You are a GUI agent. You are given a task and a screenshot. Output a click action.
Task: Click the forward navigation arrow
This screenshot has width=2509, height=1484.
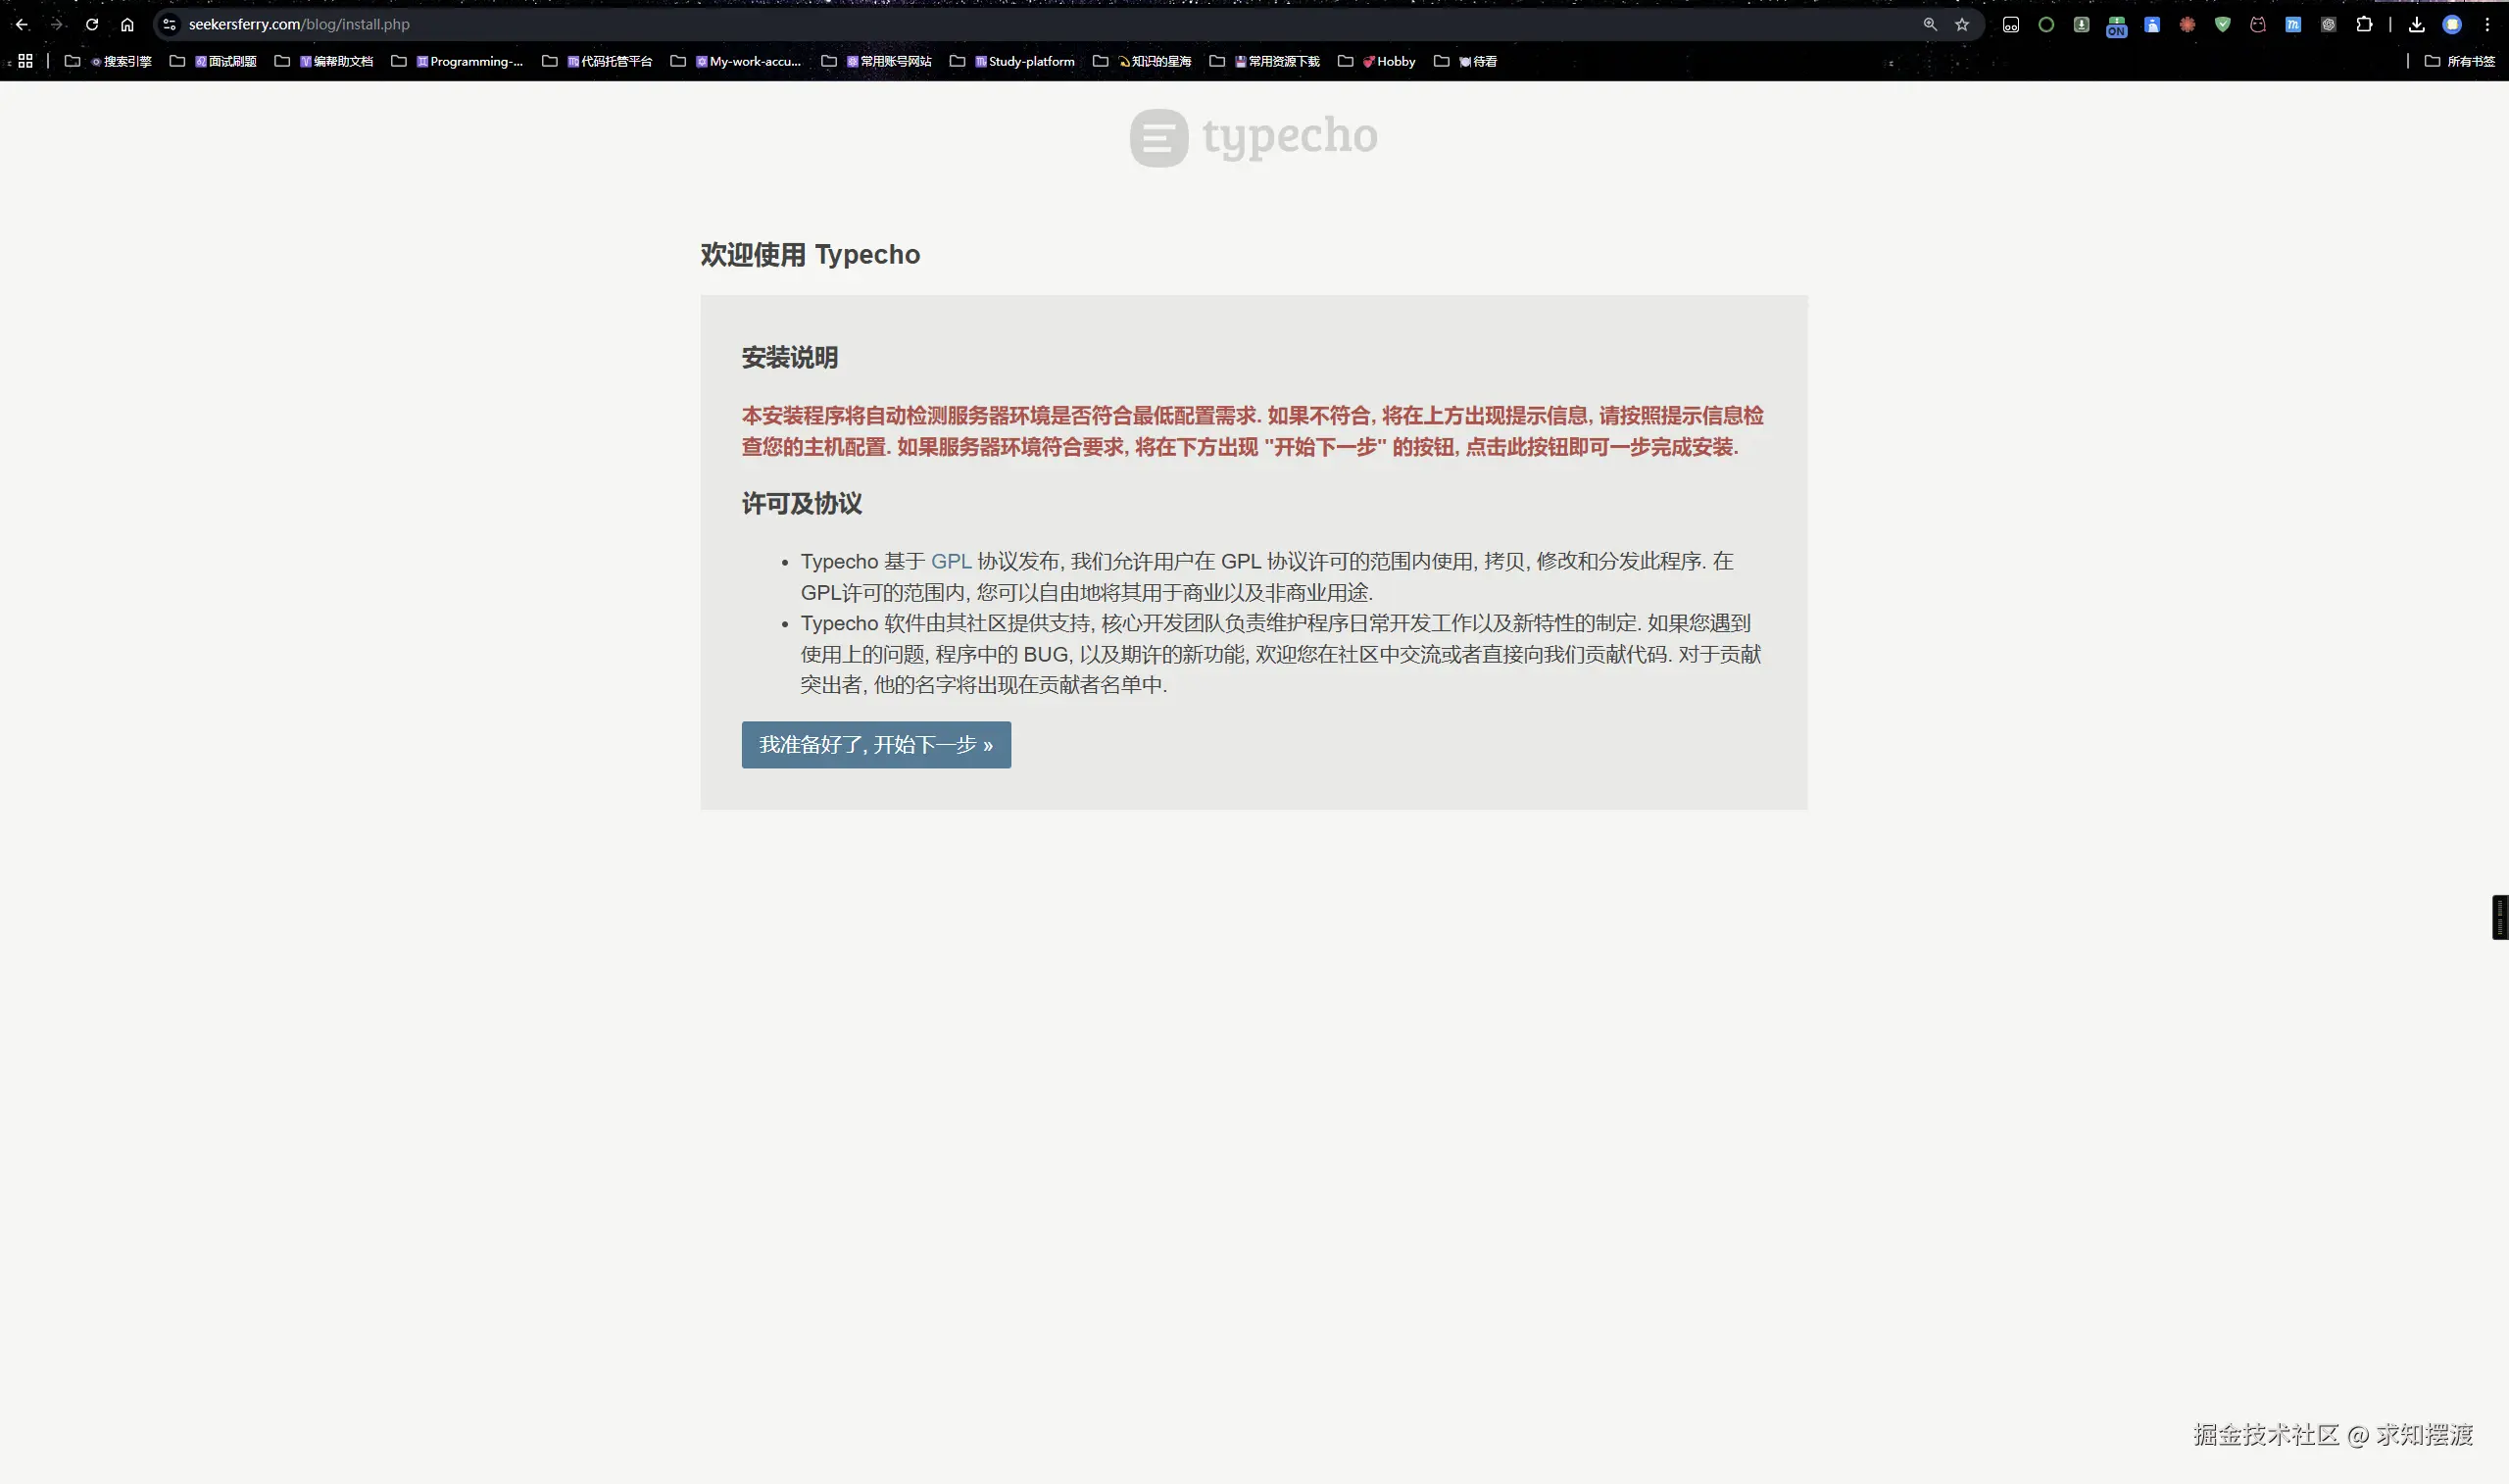point(57,24)
